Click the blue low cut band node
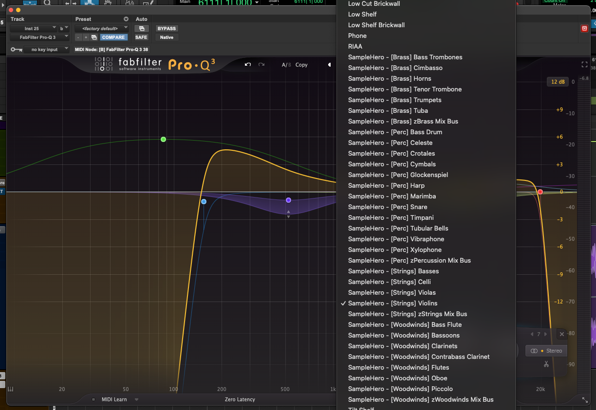 click(x=204, y=201)
